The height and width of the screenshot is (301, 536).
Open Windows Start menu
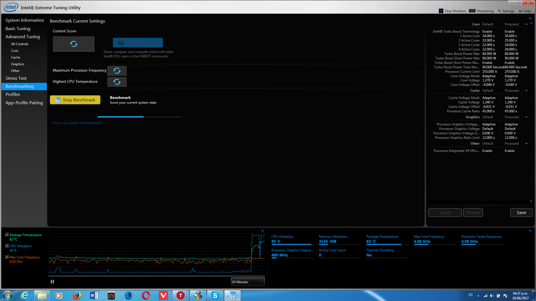pos(8,295)
